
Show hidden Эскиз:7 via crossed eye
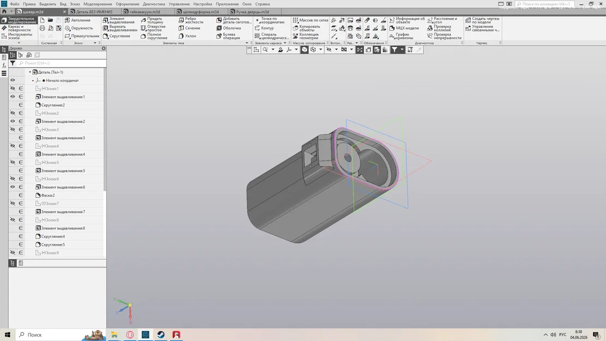tap(13, 204)
